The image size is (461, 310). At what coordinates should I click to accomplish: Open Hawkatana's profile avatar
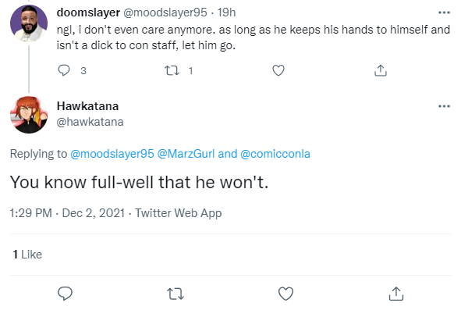pos(29,115)
